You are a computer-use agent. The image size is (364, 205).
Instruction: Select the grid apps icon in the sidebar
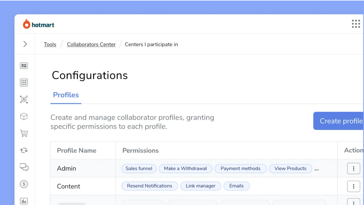tap(24, 82)
